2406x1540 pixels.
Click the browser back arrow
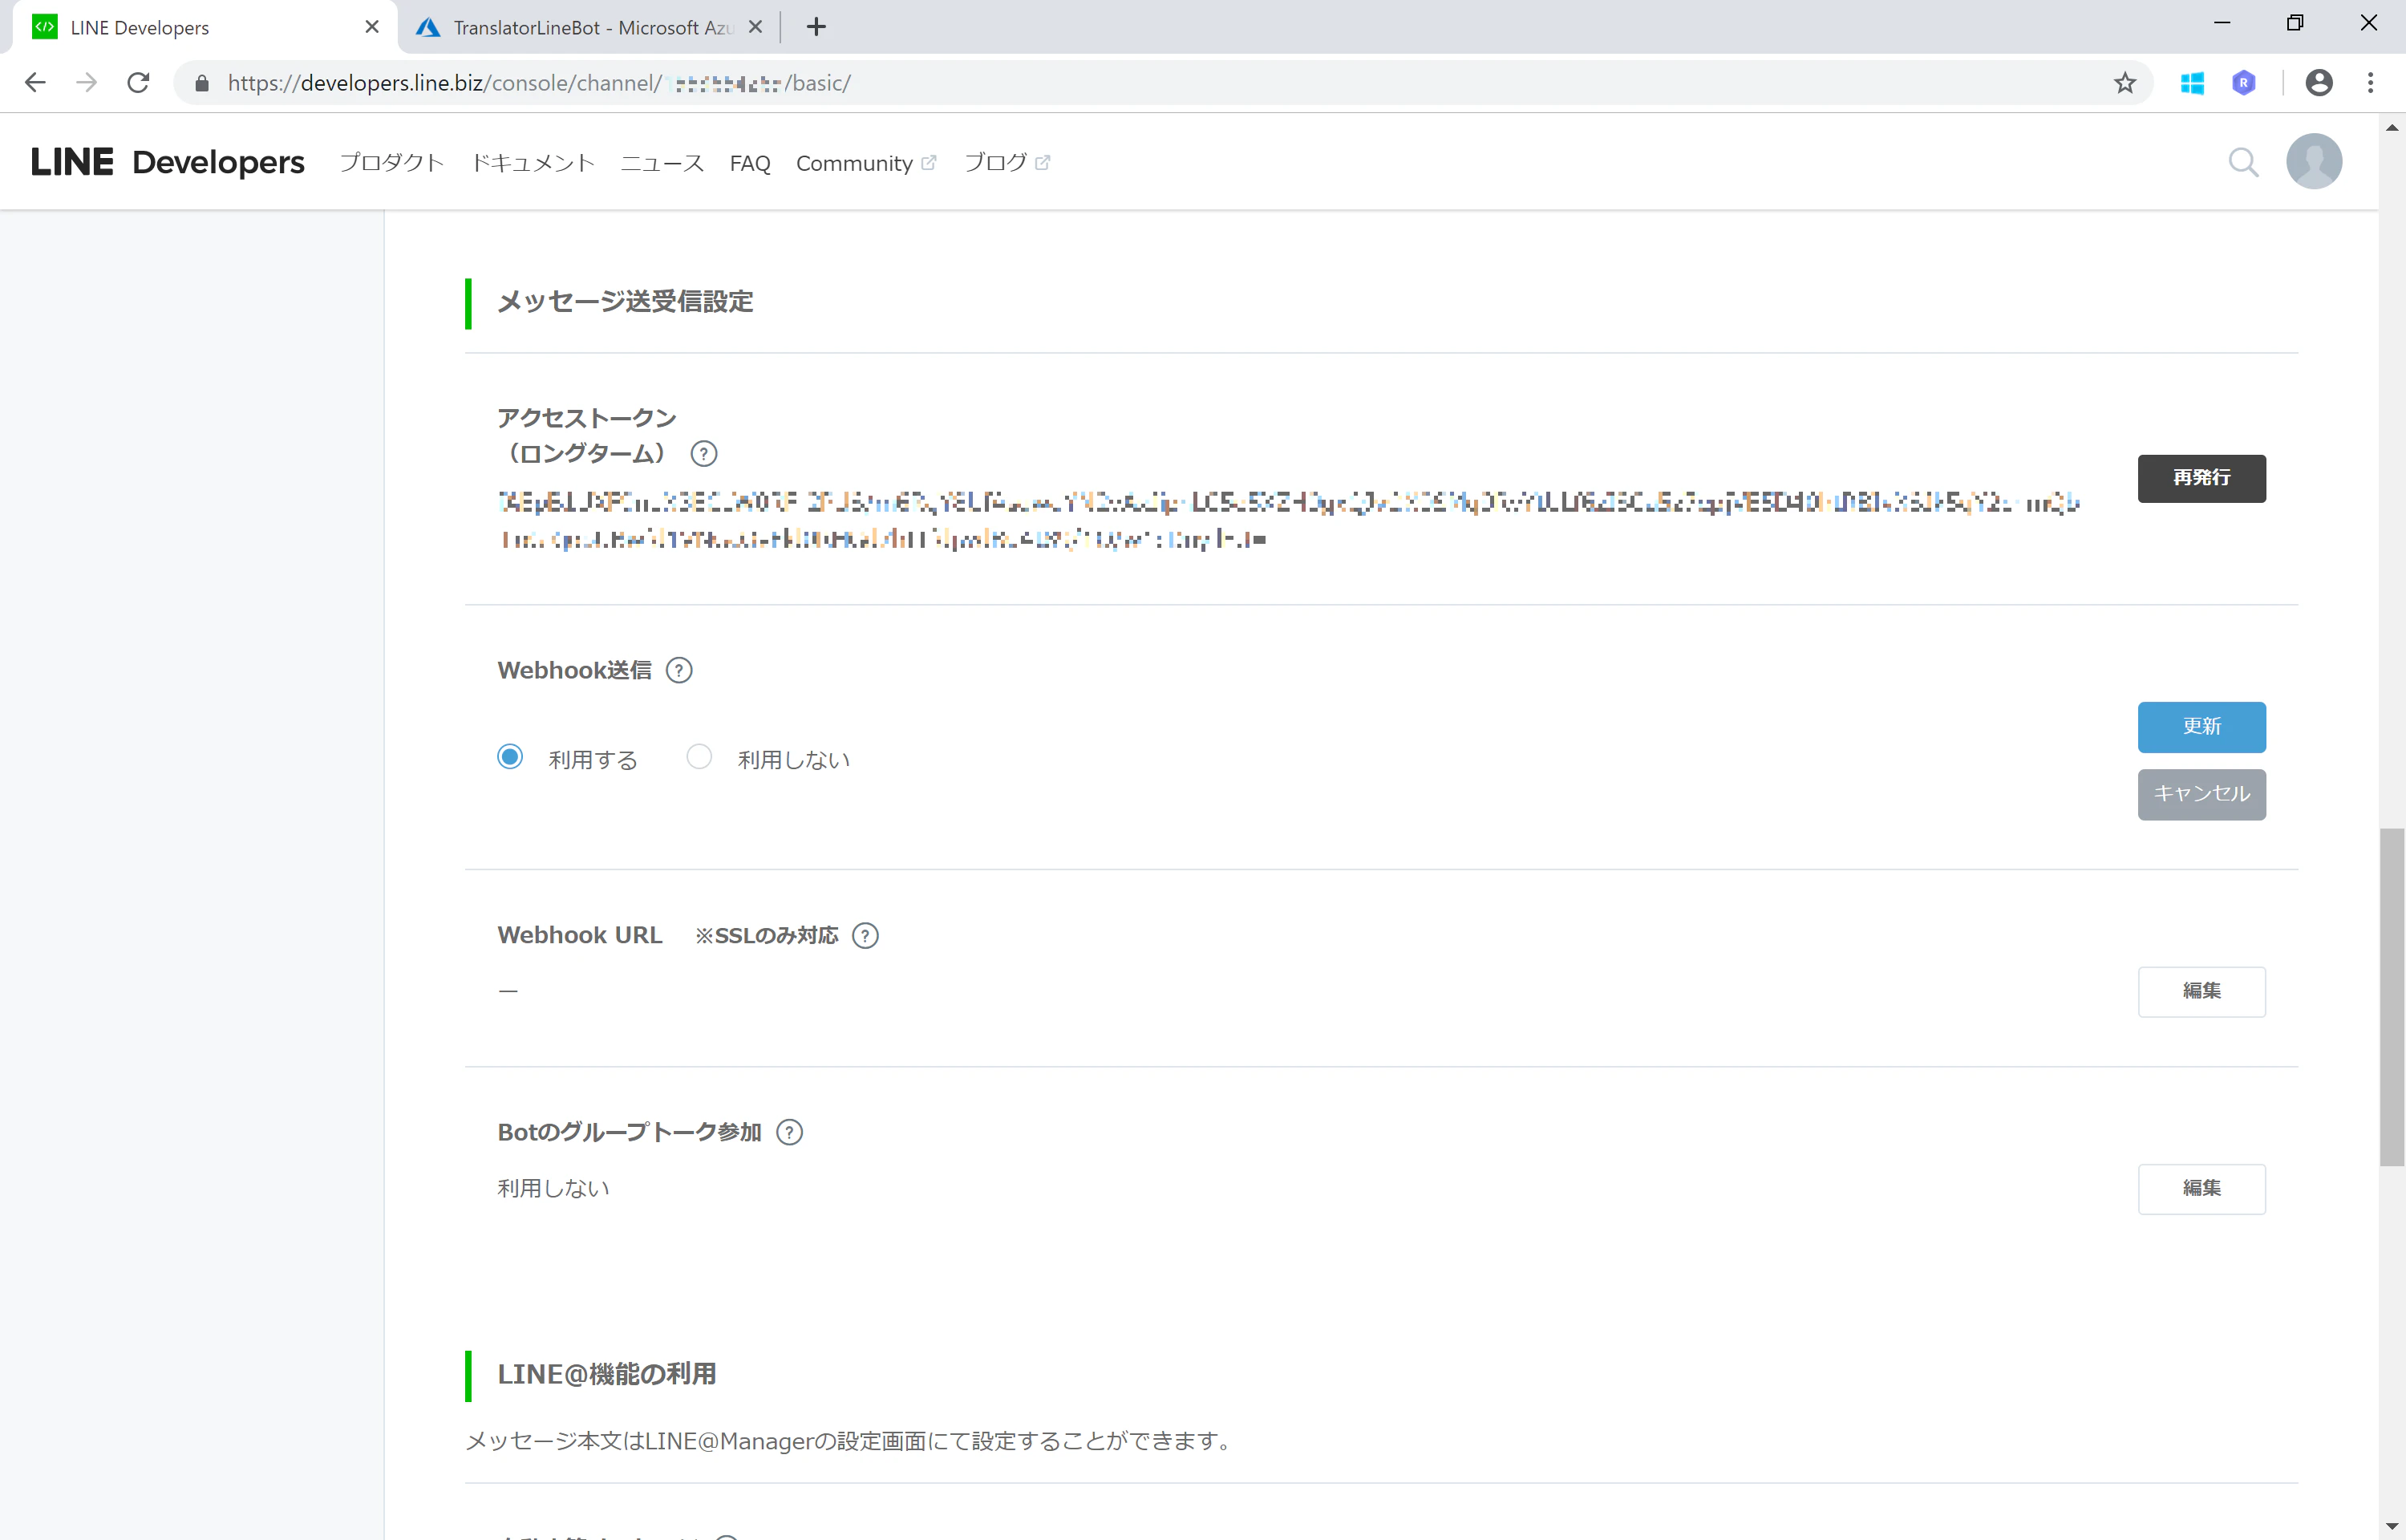(x=35, y=83)
